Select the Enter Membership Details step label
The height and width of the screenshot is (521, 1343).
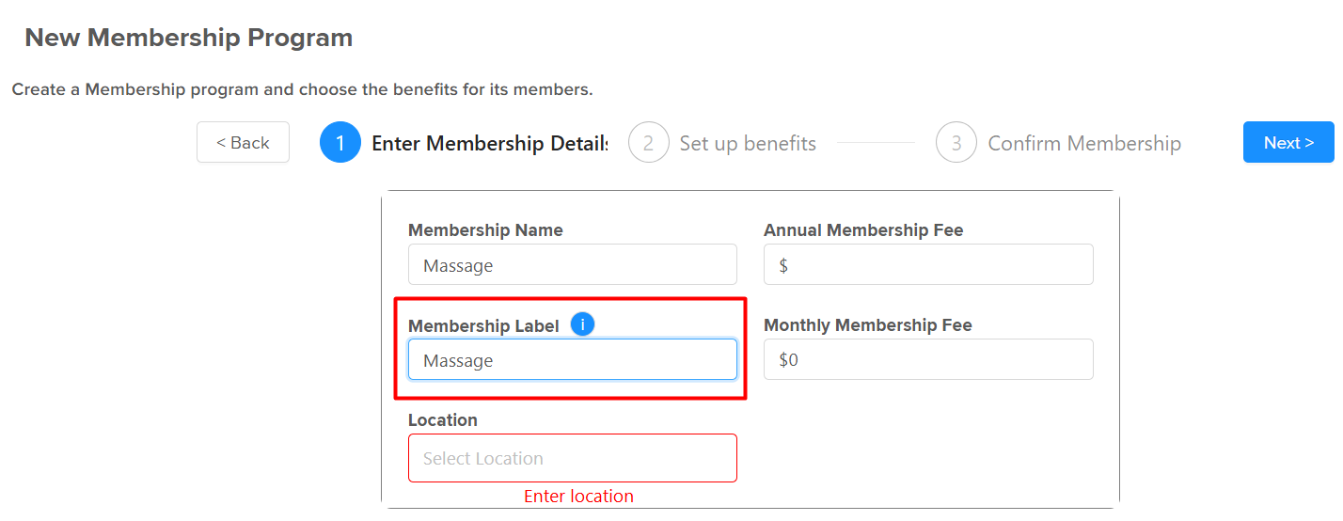490,143
